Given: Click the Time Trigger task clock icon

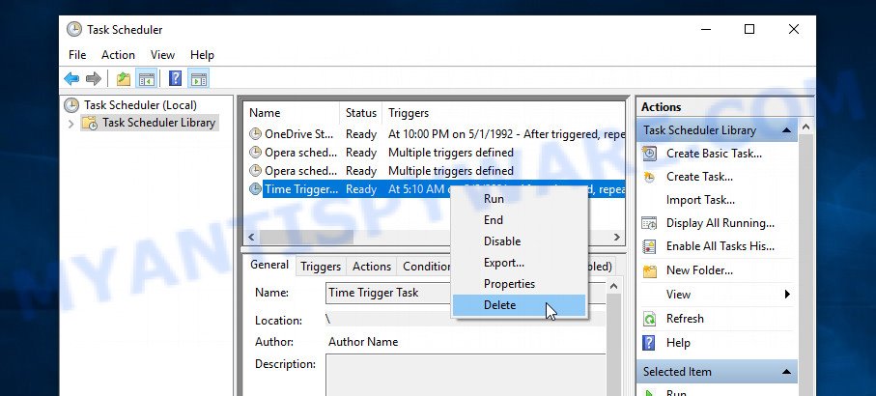Looking at the screenshot, I should pyautogui.click(x=255, y=188).
